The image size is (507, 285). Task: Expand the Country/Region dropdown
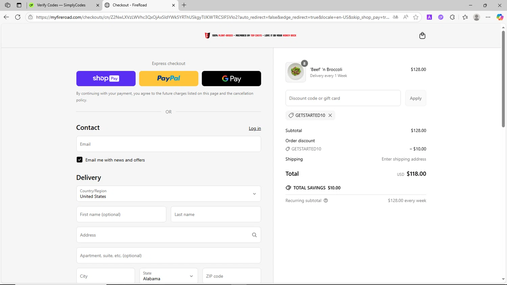(x=169, y=194)
